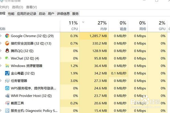The height and width of the screenshot is (113, 170).
Task: Click the sort arrow above 内存 column
Action: pos(83,22)
